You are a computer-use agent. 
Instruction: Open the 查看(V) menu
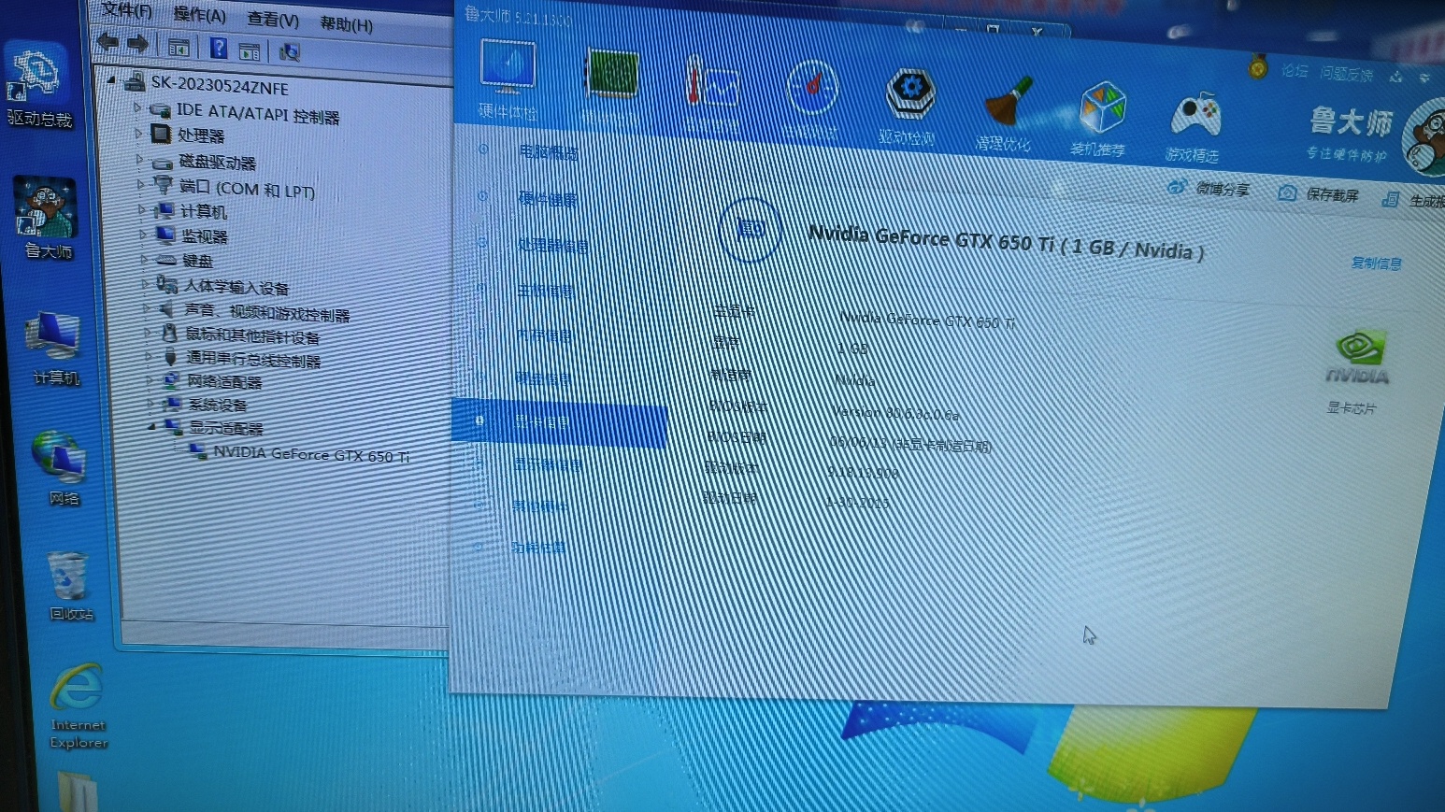tap(273, 19)
